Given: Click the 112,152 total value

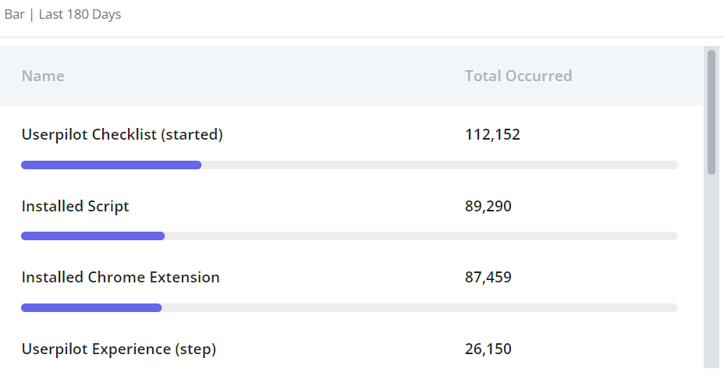Looking at the screenshot, I should point(492,134).
